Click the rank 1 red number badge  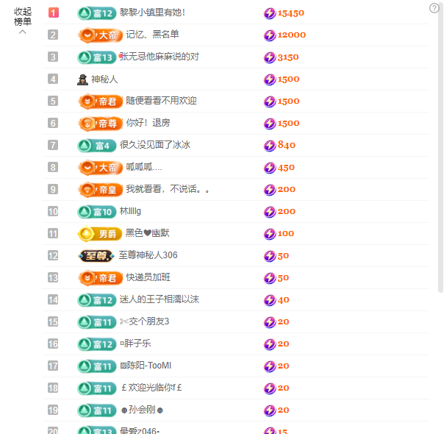pyautogui.click(x=53, y=13)
